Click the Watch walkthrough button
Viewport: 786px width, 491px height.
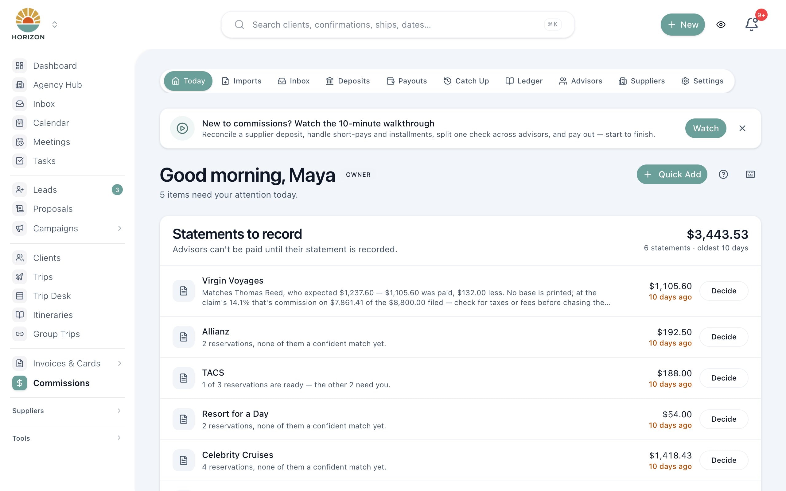[x=706, y=128]
